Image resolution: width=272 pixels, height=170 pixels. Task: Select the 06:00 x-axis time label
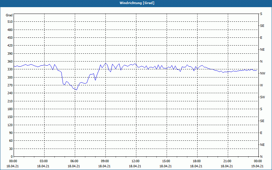coord(74,161)
